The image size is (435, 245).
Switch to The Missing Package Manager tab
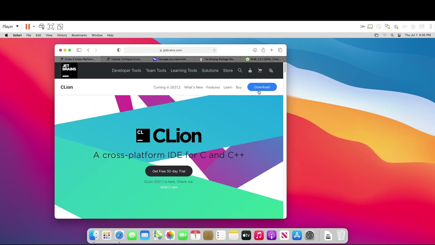[217, 59]
